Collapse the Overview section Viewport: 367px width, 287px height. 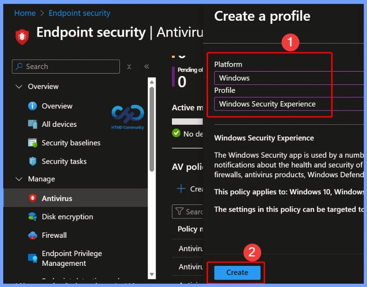(x=19, y=86)
